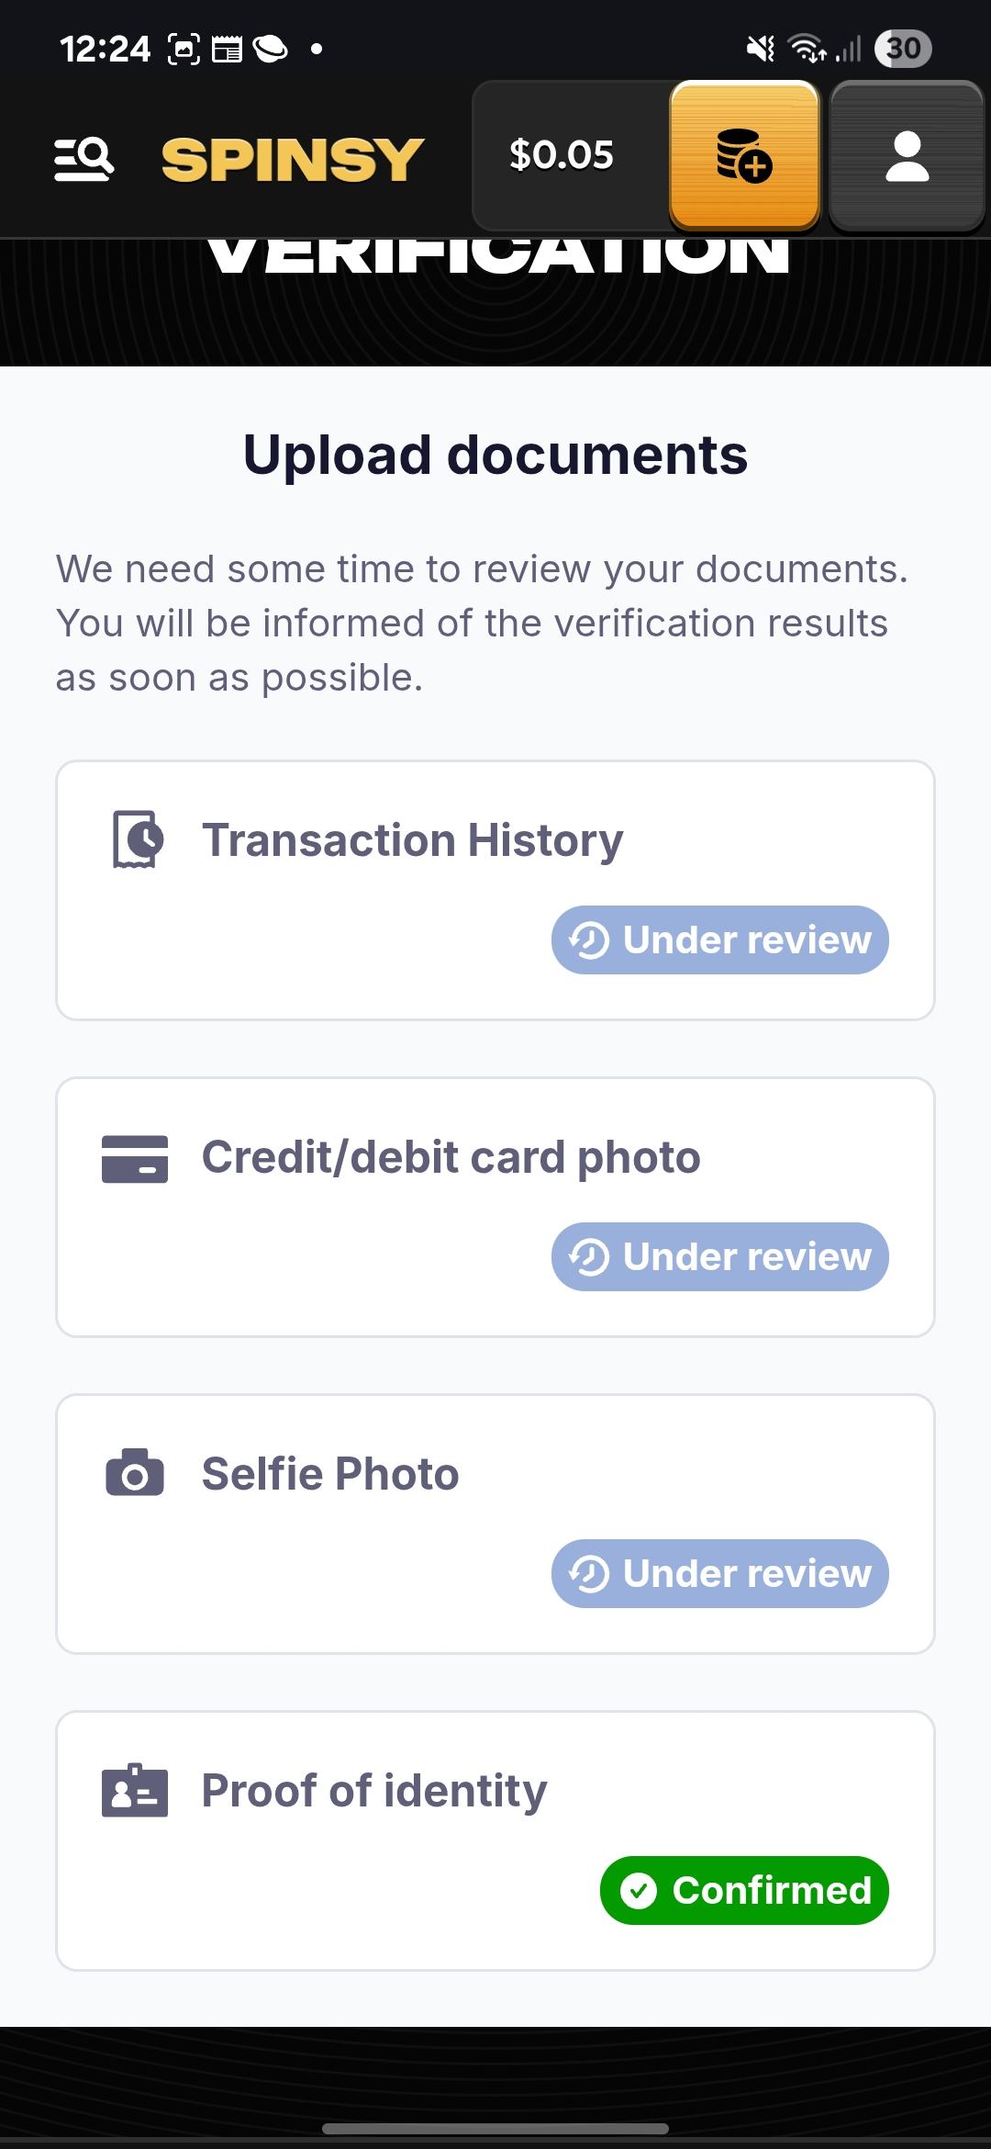Tap the Upload documents heading
Image resolution: width=991 pixels, height=2149 pixels.
pos(495,455)
